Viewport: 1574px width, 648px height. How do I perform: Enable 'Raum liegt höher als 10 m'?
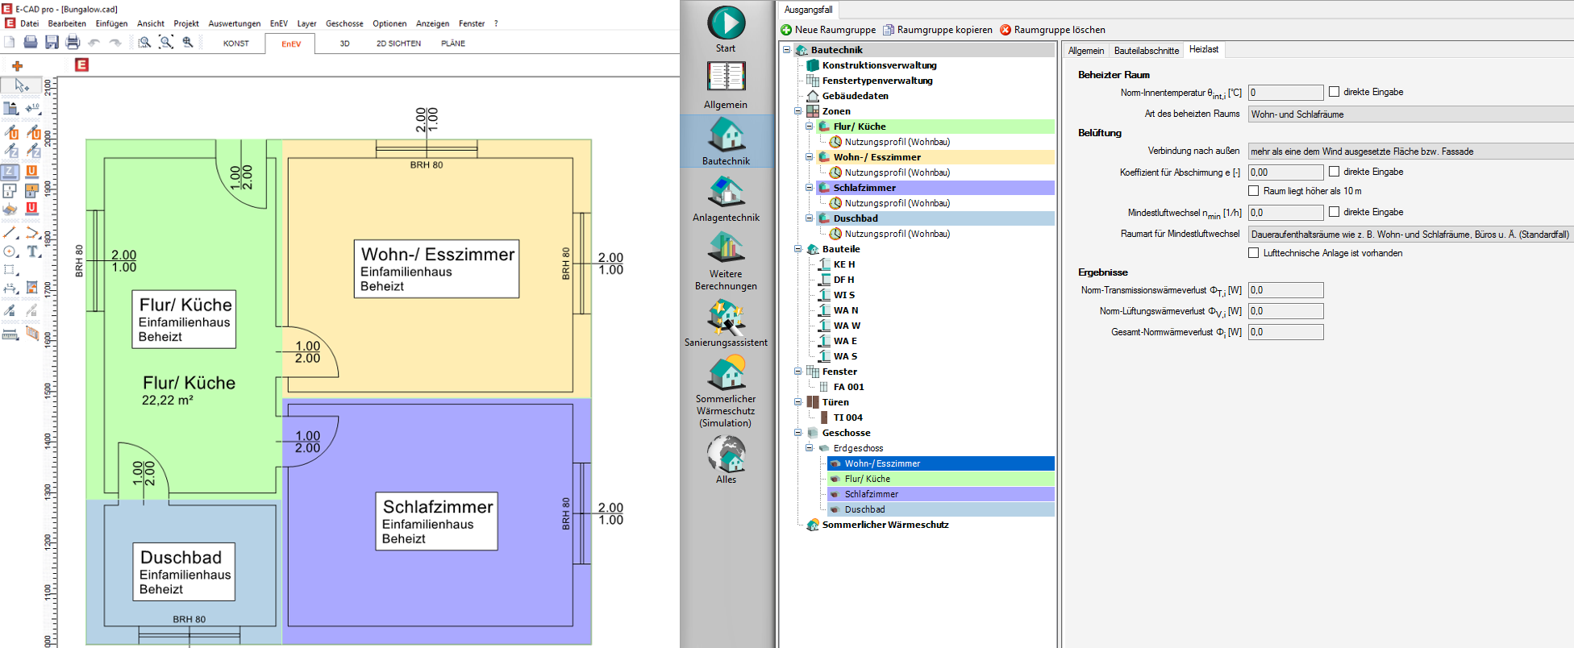1254,191
